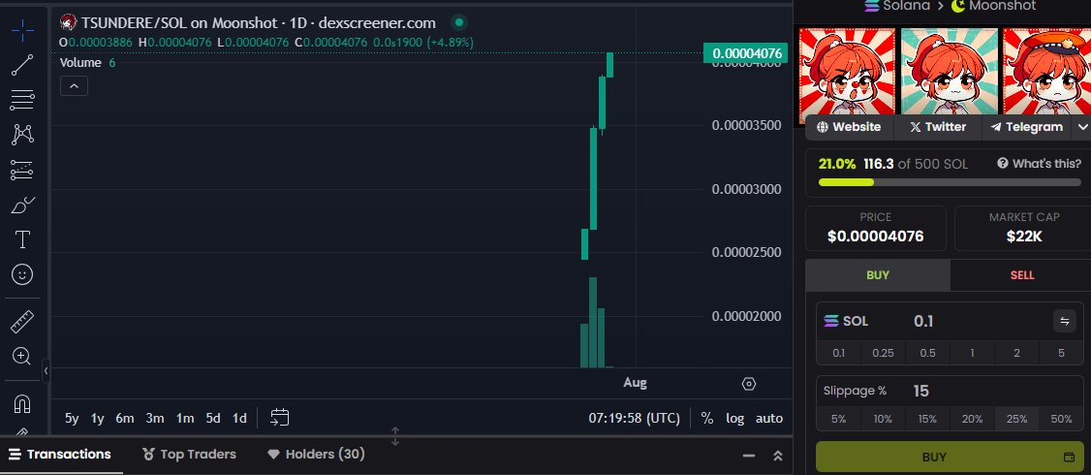The height and width of the screenshot is (475, 1091).
Task: Select the Text annotation tool
Action: [x=22, y=239]
